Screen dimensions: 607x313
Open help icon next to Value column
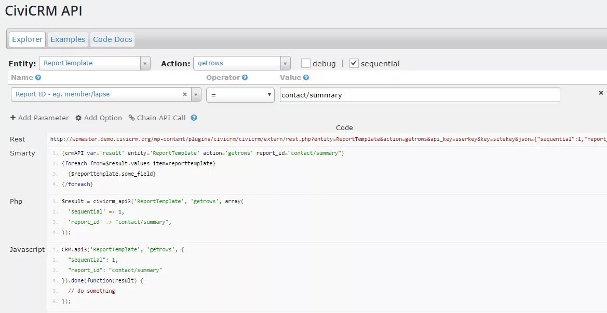[306, 77]
